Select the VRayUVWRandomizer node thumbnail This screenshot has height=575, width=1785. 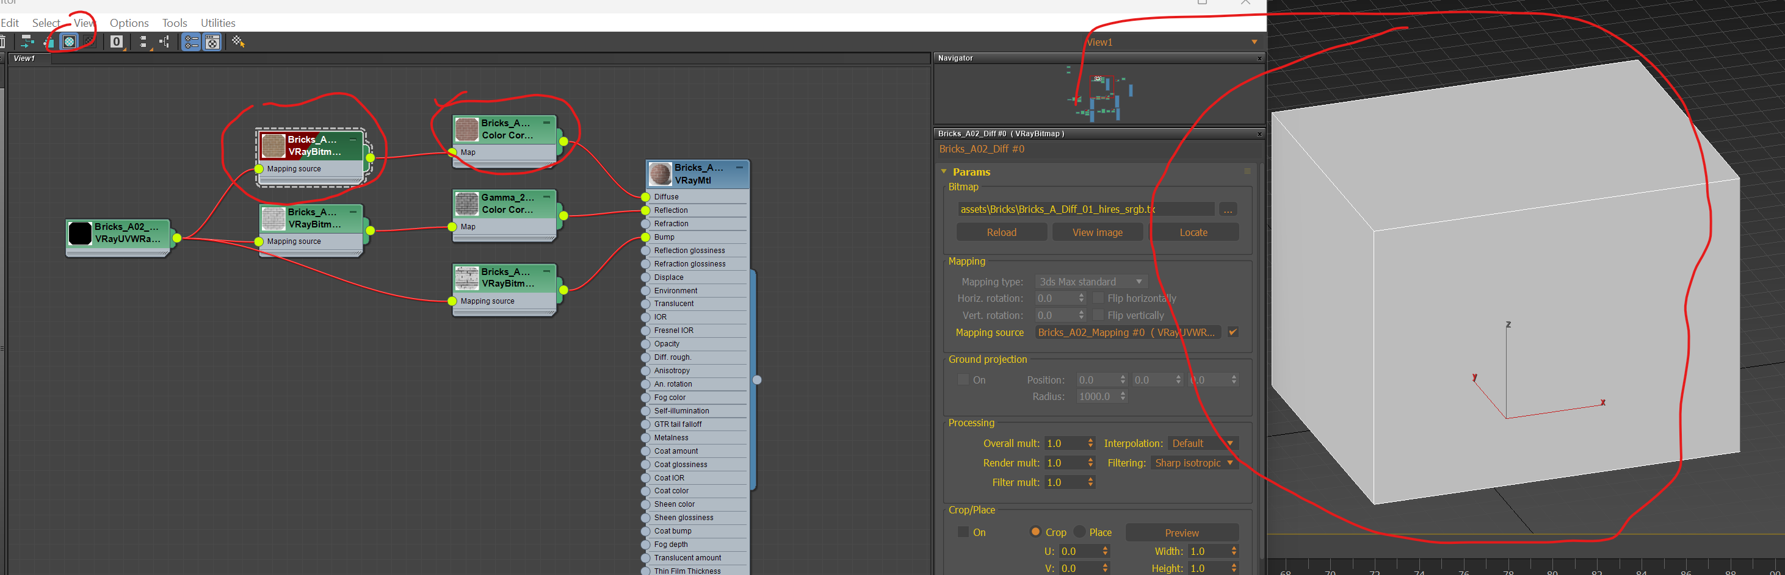pos(80,233)
